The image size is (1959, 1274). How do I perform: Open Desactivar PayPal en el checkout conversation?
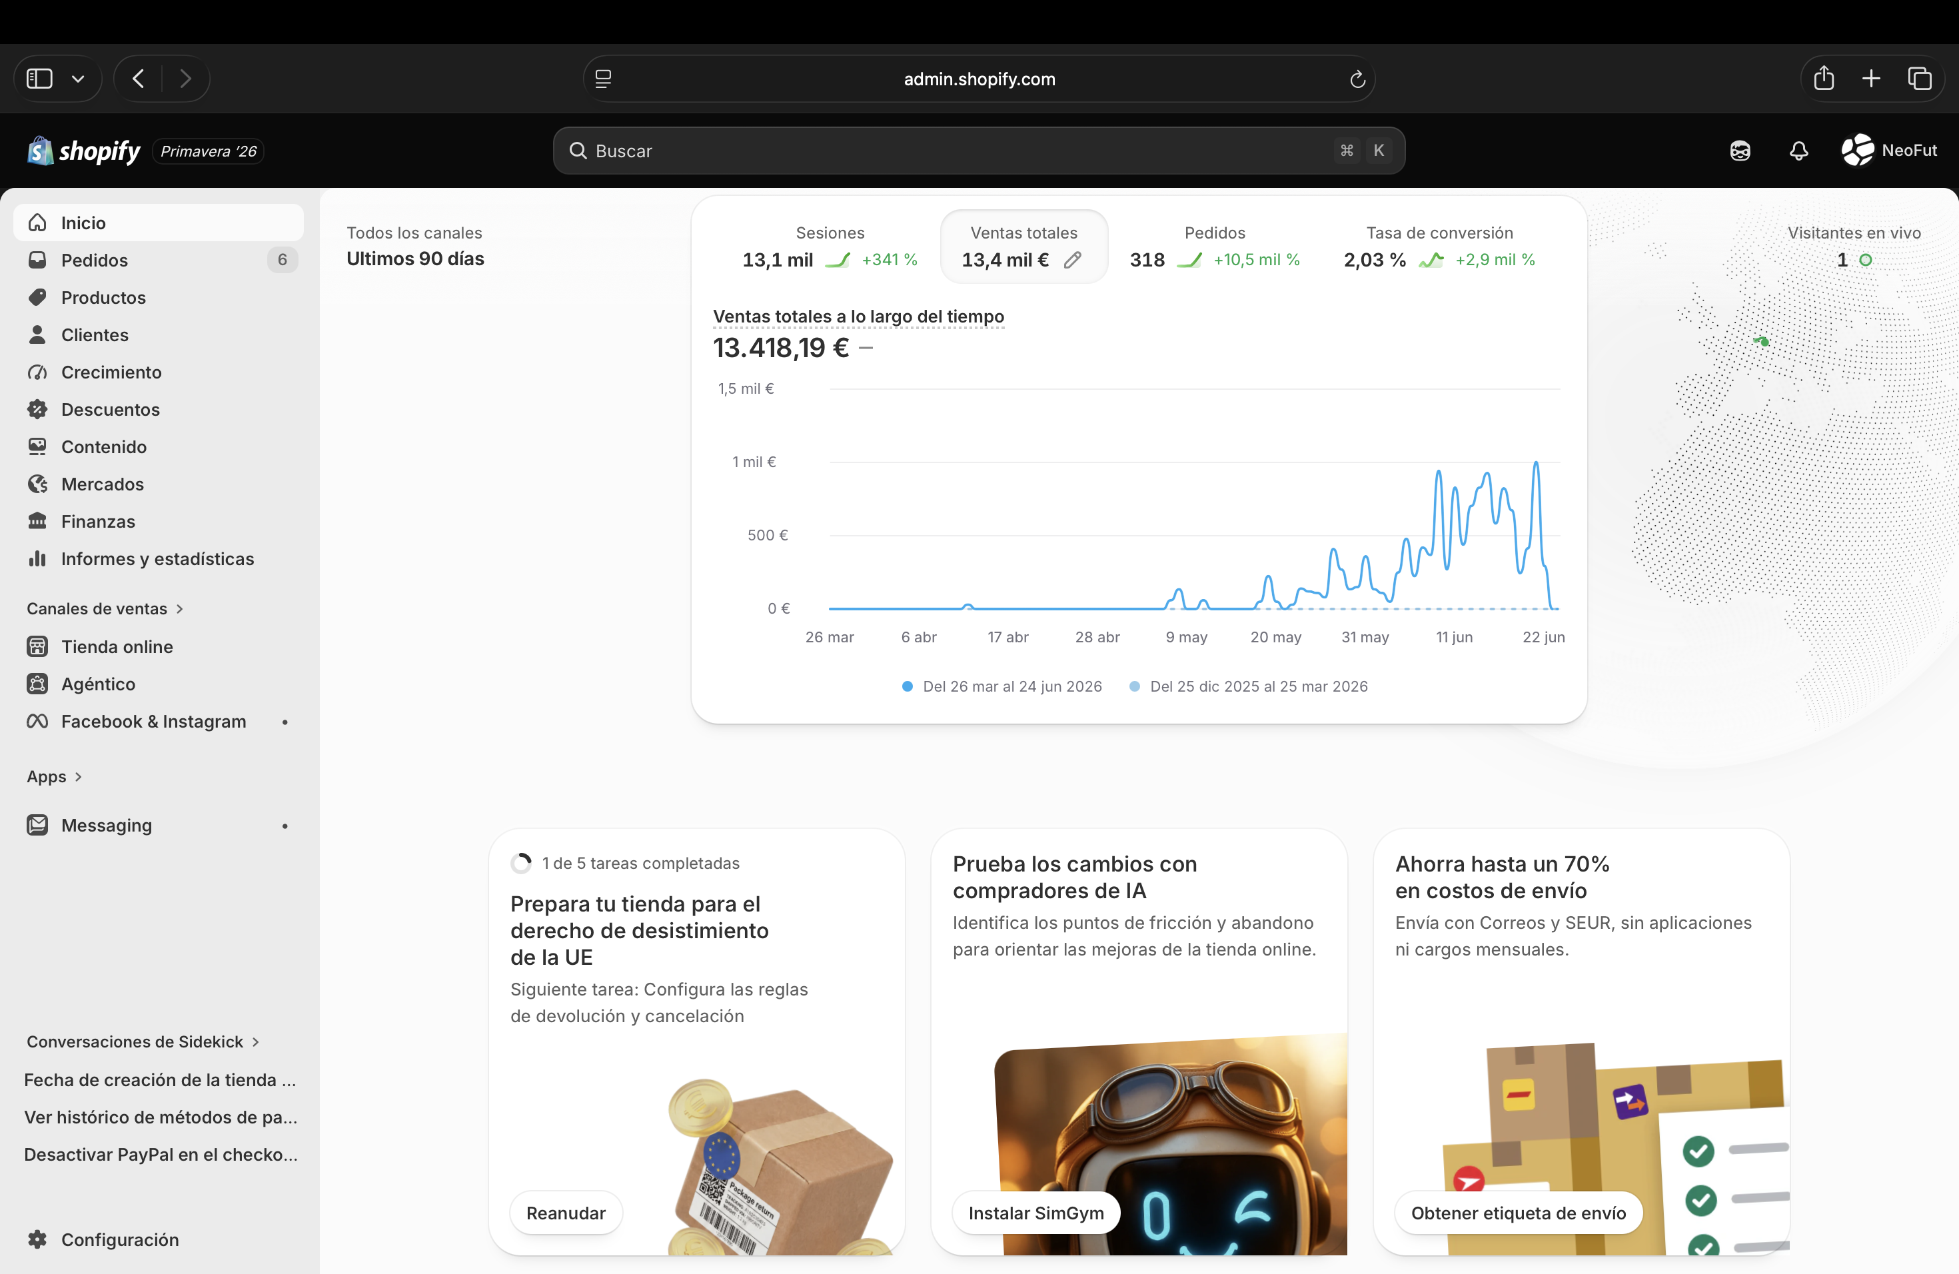coord(160,1155)
